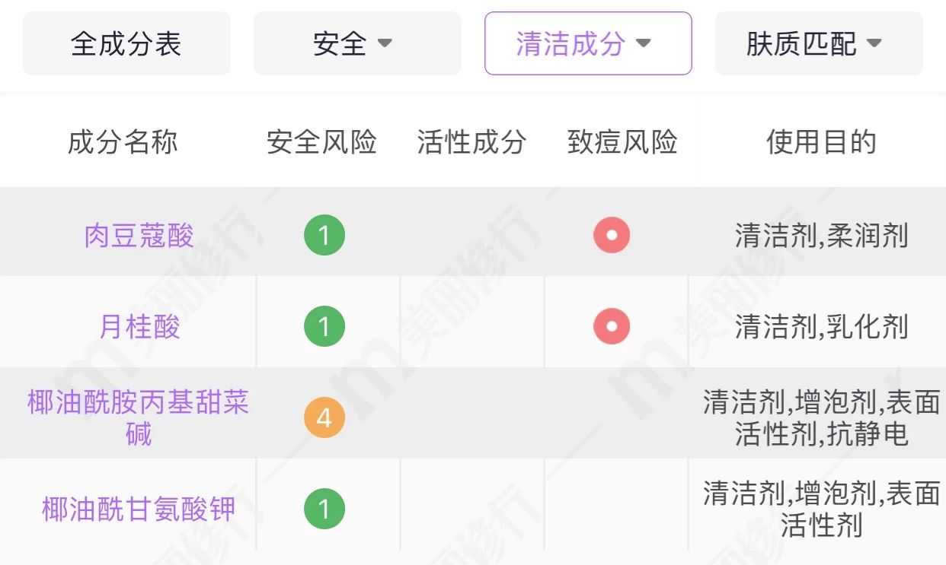This screenshot has width=946, height=565.
Task: Click the red acne-risk dot for 肉豆蔻酸
Action: pos(612,235)
